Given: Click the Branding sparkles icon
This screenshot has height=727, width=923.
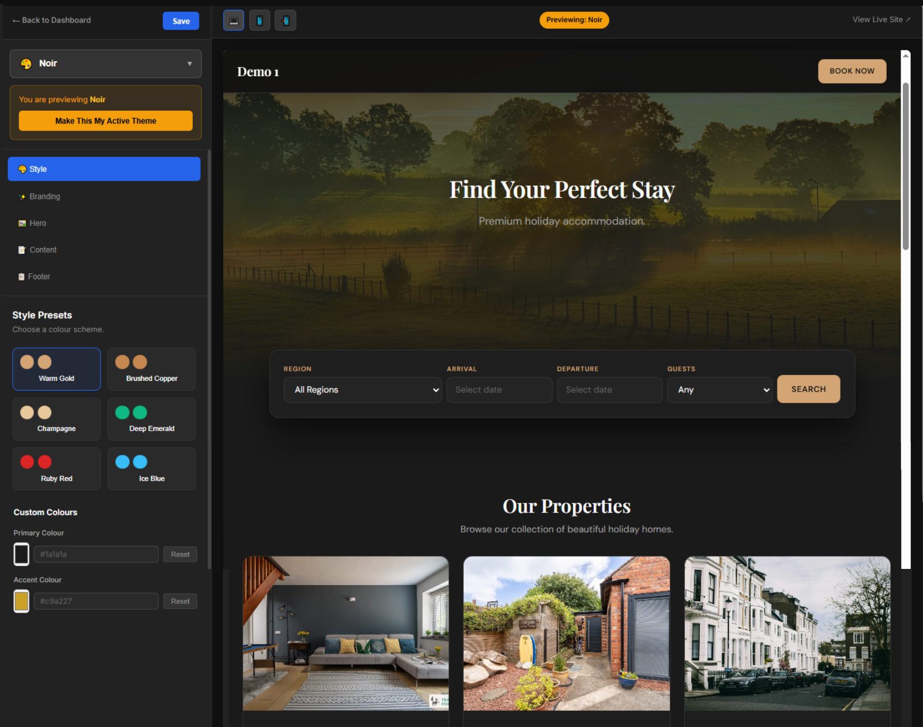Looking at the screenshot, I should tap(22, 196).
